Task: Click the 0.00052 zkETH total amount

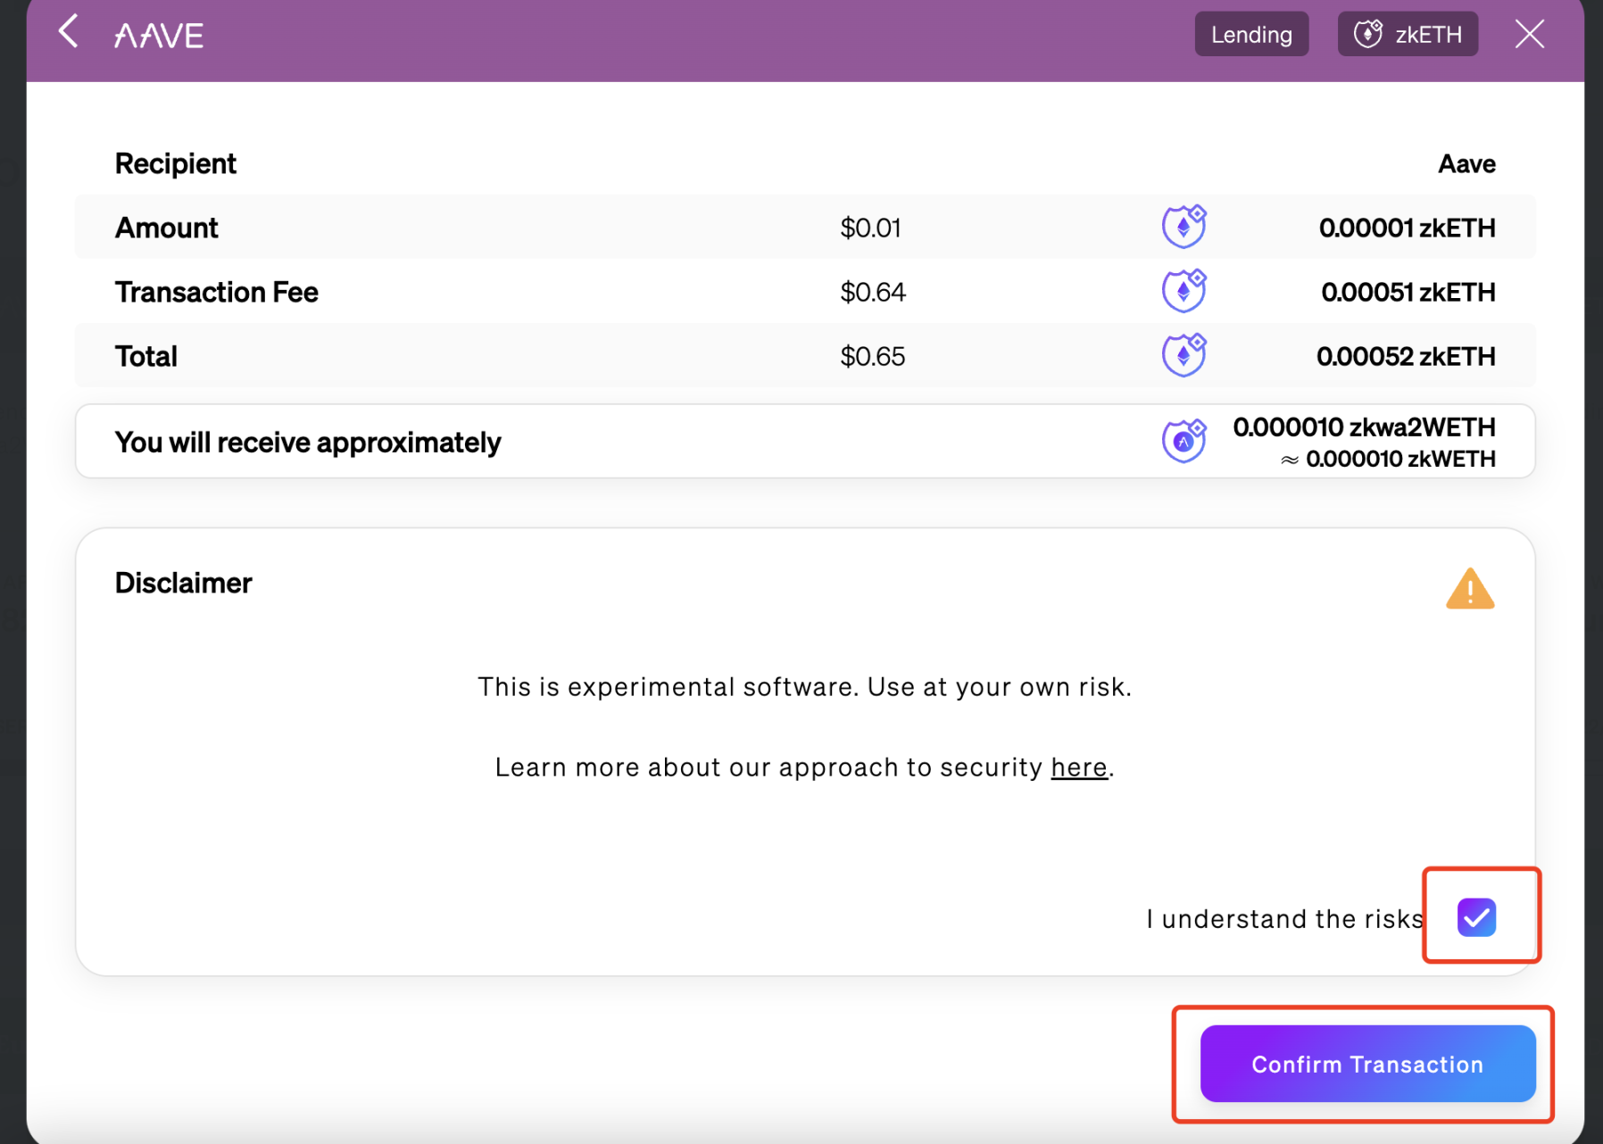Action: point(1405,357)
